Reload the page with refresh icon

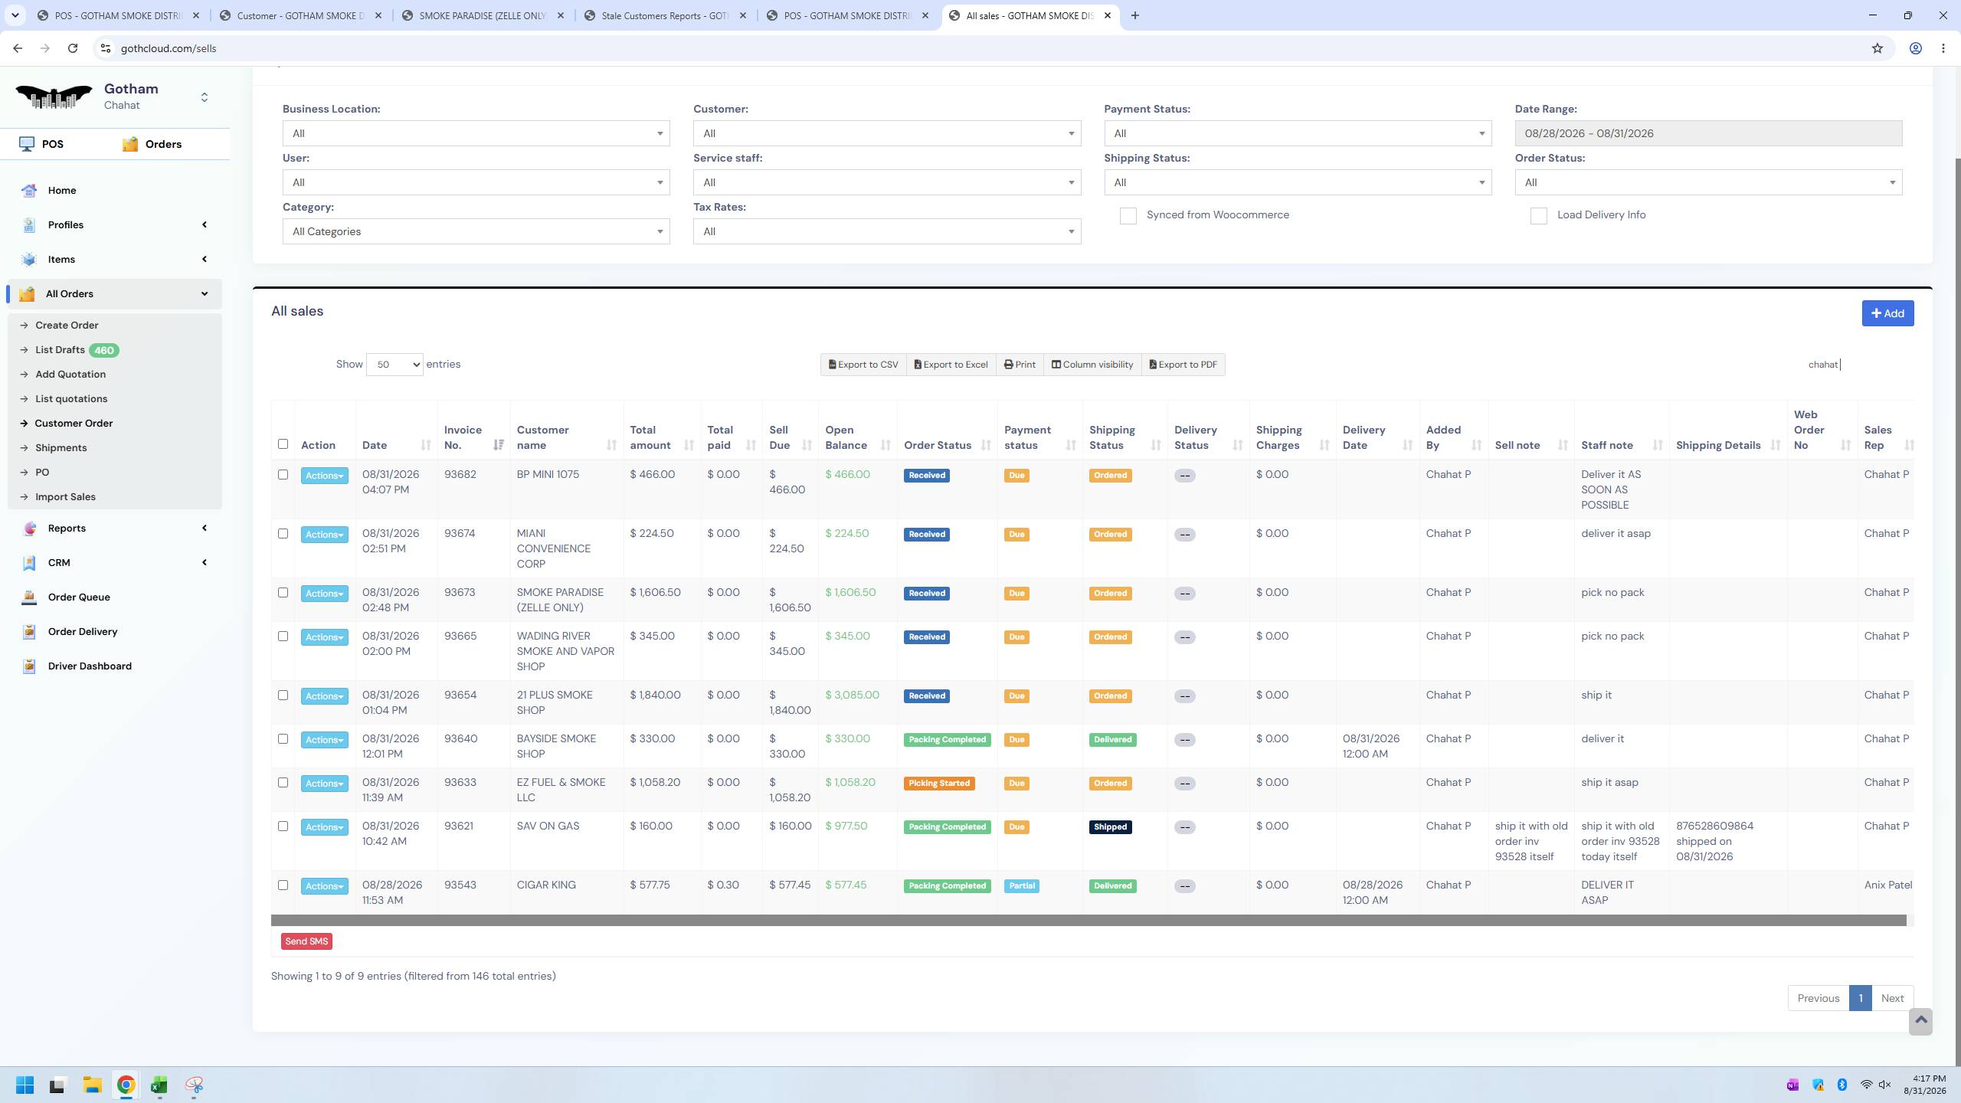coord(73,48)
